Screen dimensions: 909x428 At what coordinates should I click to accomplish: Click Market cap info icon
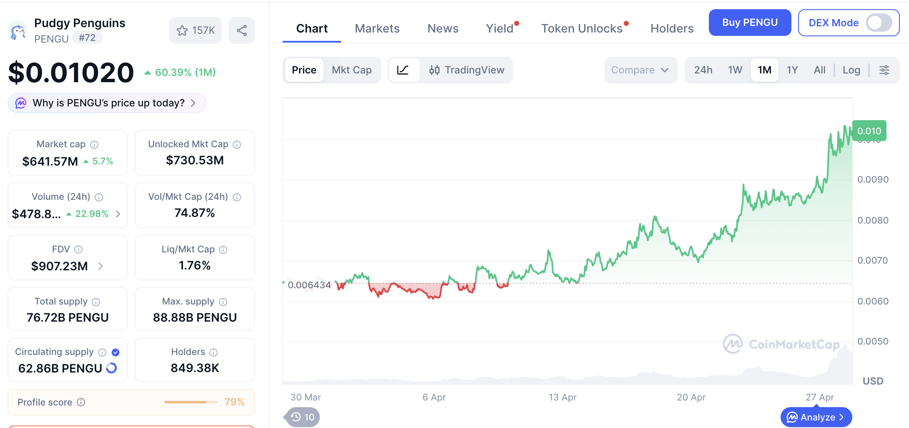pyautogui.click(x=95, y=144)
